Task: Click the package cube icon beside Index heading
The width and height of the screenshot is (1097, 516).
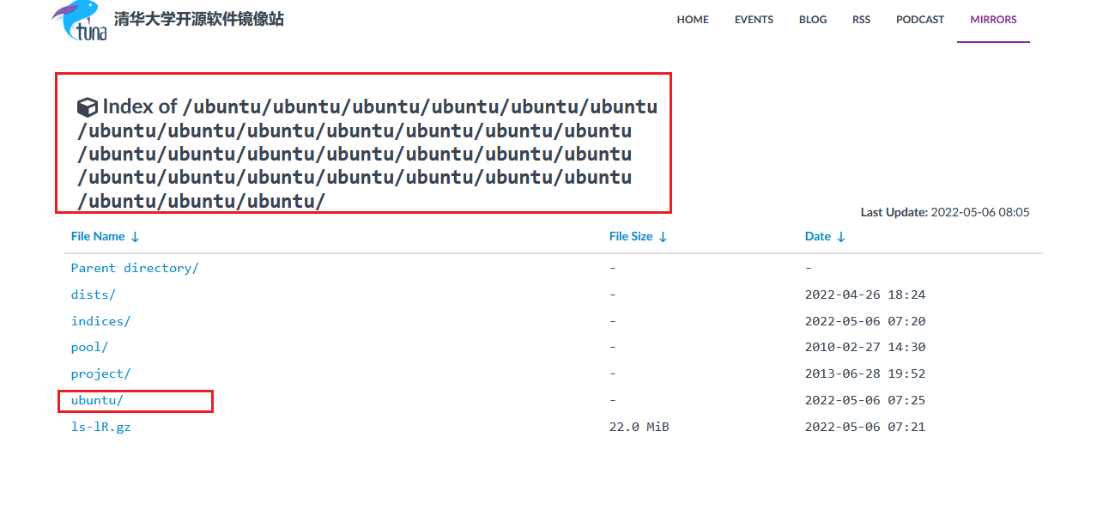Action: coord(87,106)
